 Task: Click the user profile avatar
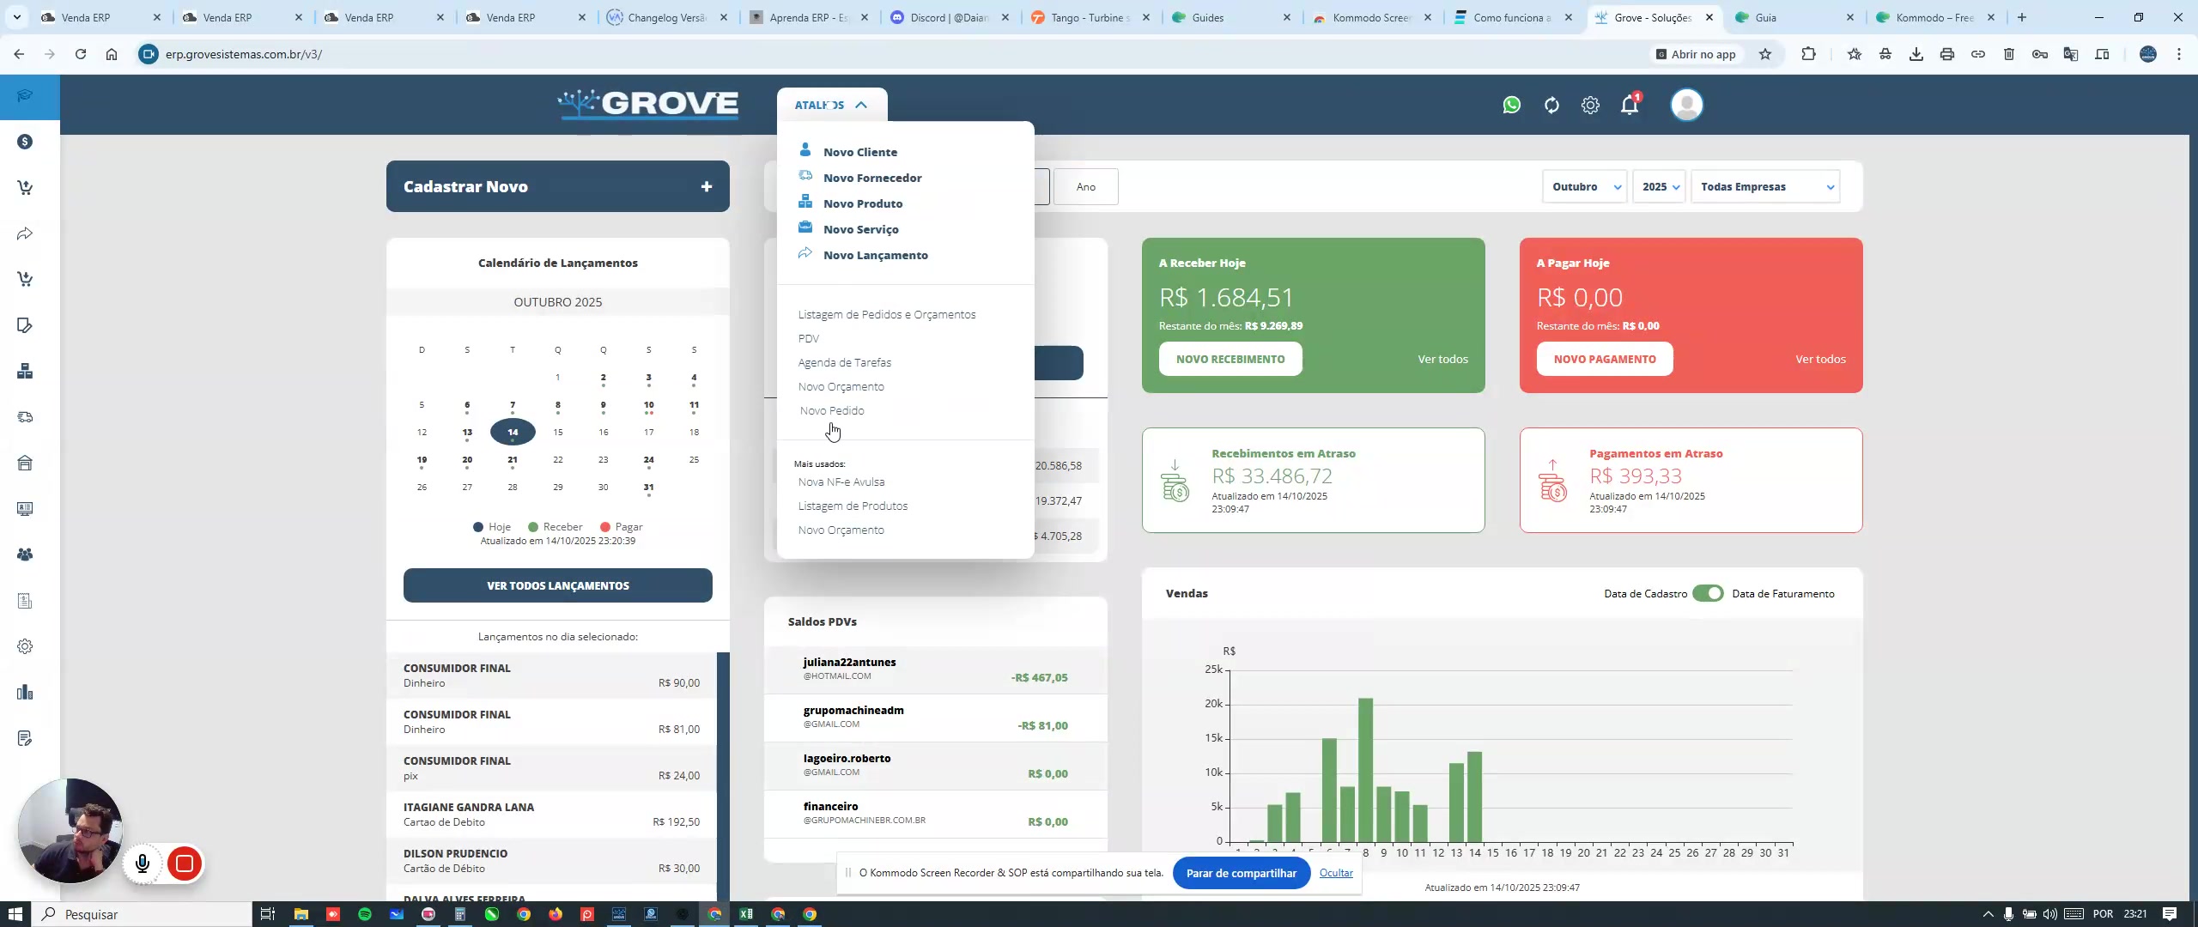(1686, 105)
